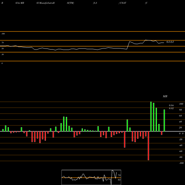This screenshot has height=185, width=185.
Task: Click the 0.32 value next to the bars
Action: point(171,108)
